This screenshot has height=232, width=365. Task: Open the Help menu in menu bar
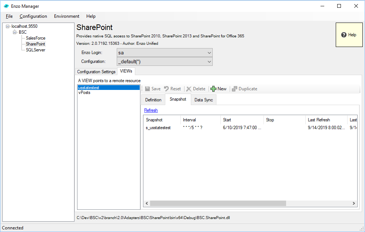click(91, 16)
